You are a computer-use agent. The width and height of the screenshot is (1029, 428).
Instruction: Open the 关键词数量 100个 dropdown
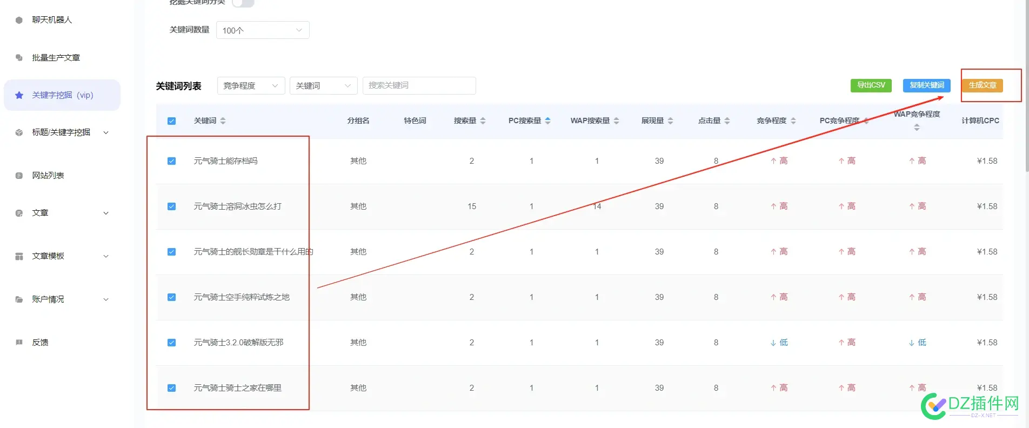263,30
